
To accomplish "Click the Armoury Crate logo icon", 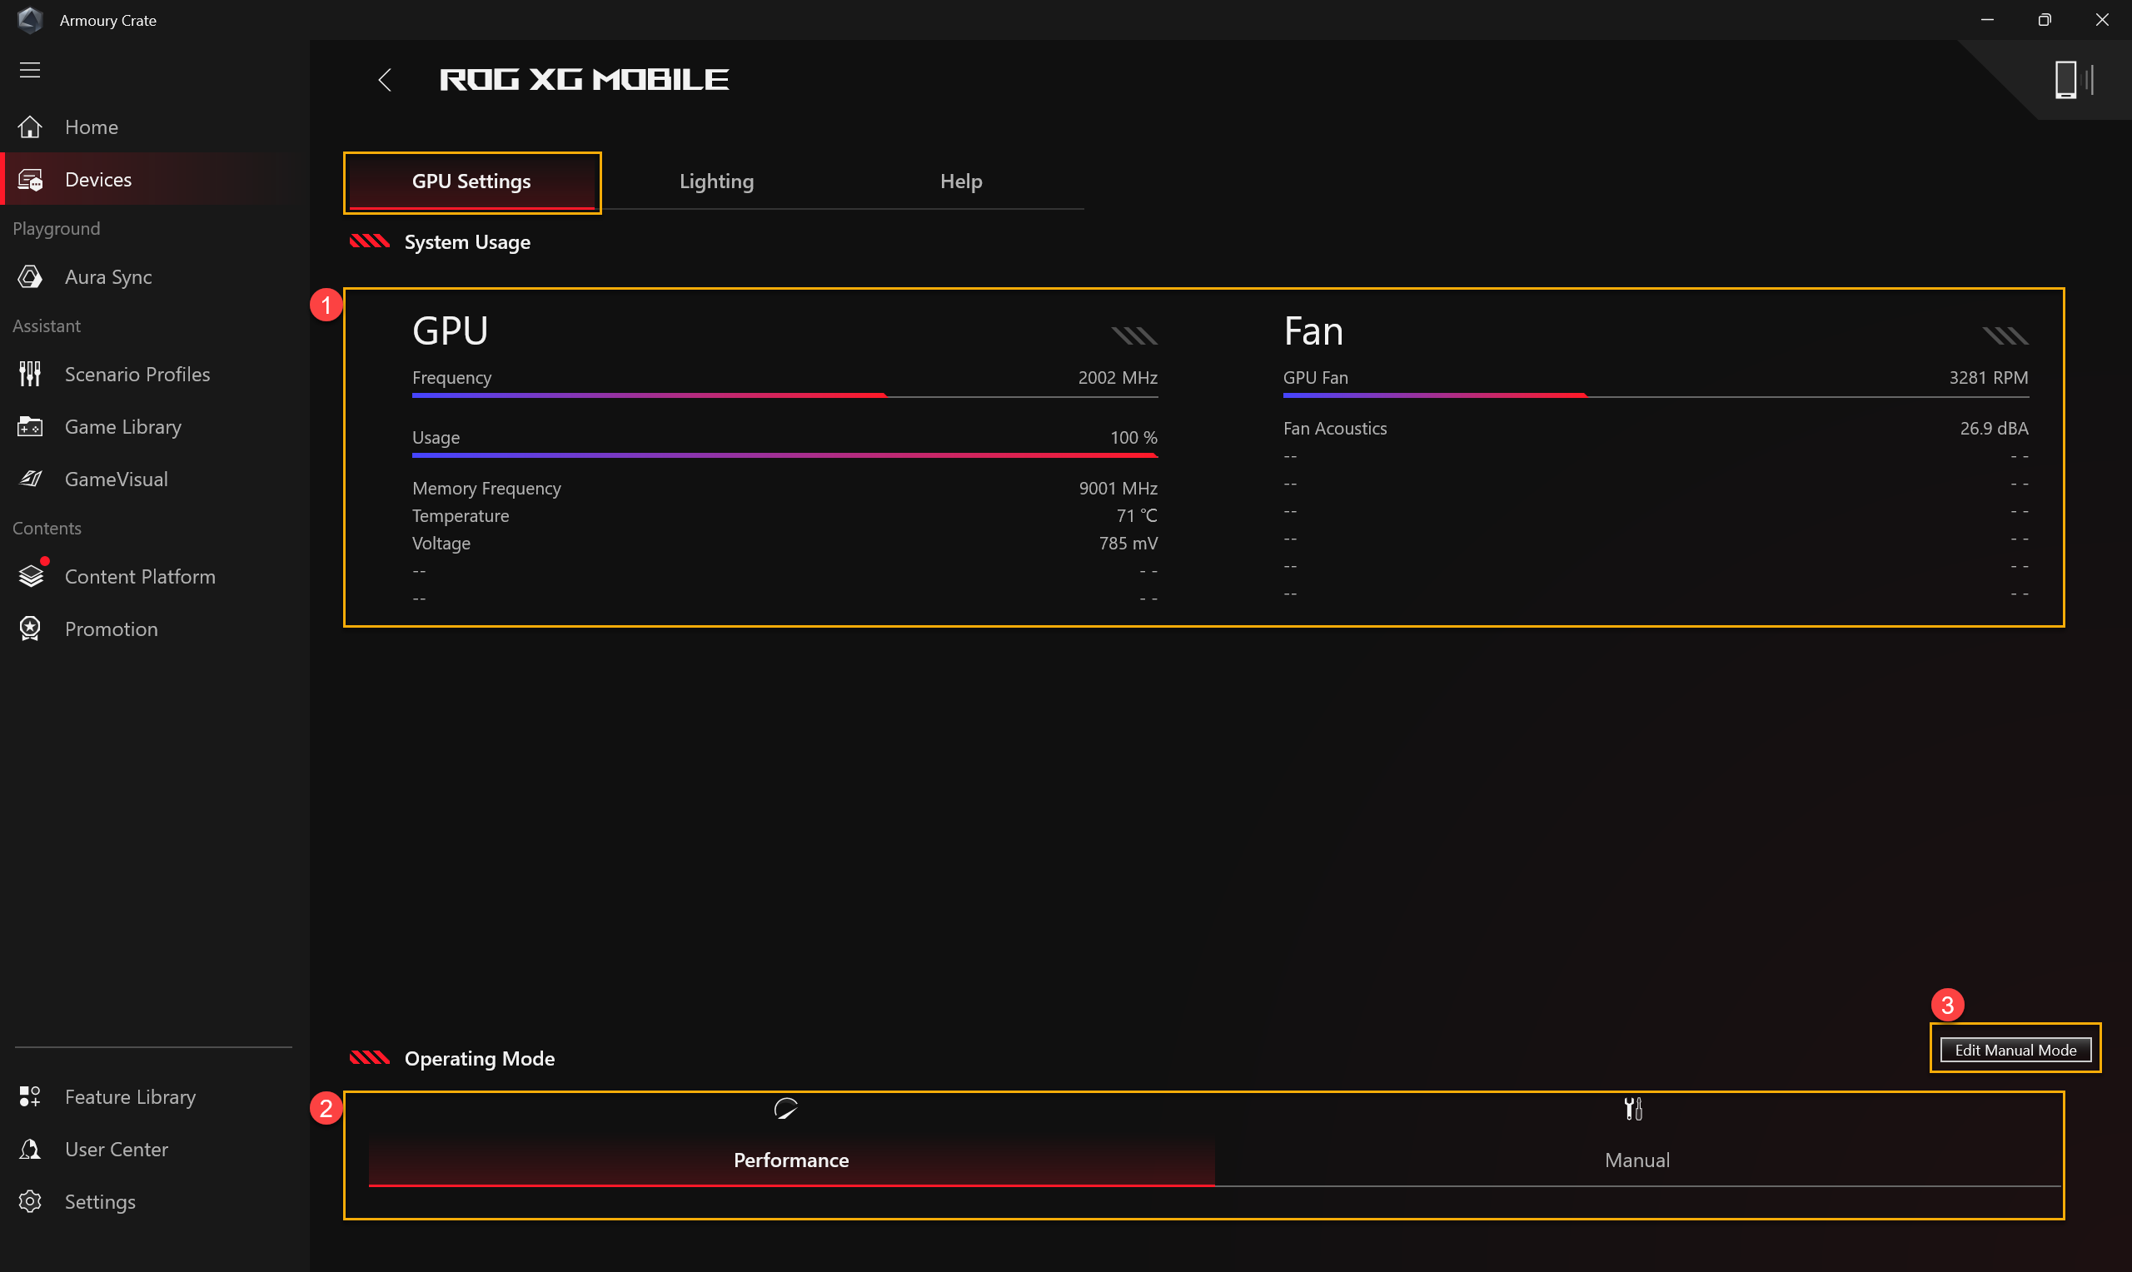I will 30,20.
